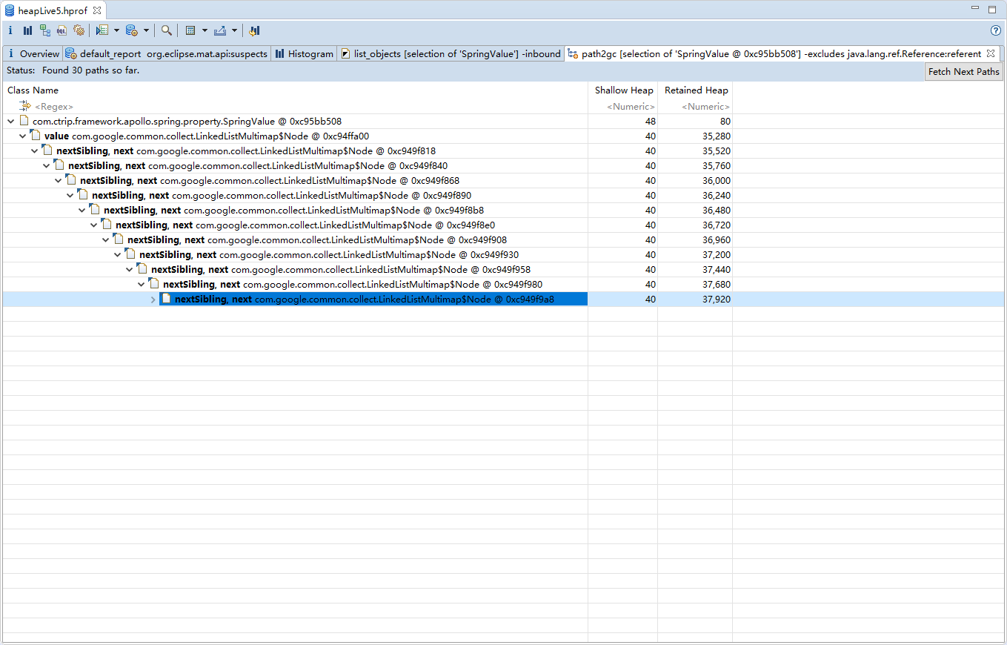Click the calculator toolbar icon

[190, 30]
